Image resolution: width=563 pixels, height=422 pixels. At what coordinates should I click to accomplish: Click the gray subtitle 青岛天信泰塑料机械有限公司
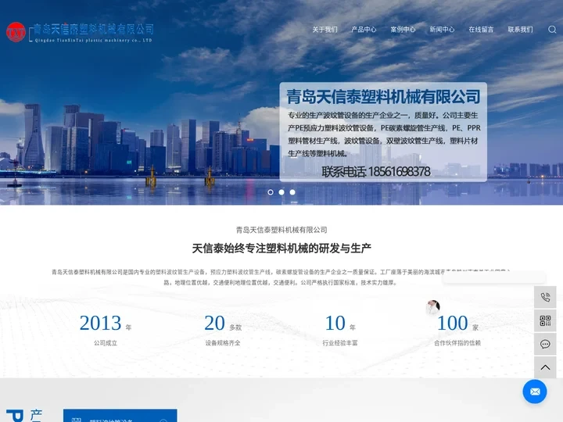[281, 230]
